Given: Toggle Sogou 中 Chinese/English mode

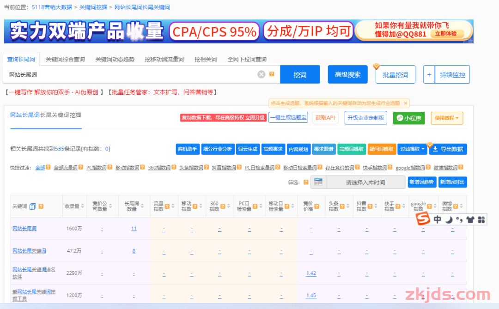Looking at the screenshot, I should click(438, 219).
